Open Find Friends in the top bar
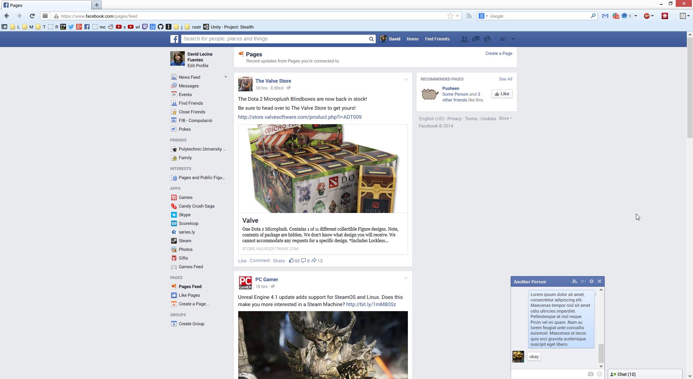 tap(437, 39)
